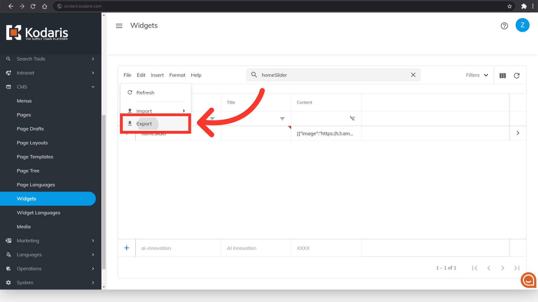The image size is (538, 302).
Task: Toggle the Content column filter-off icon
Action: pos(352,119)
